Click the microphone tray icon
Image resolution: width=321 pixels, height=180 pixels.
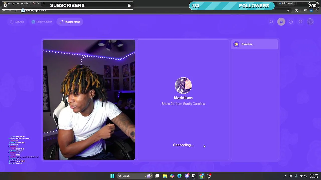coord(296,176)
